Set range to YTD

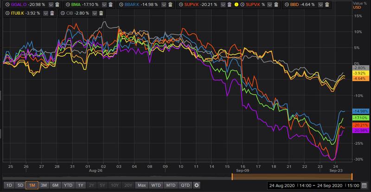(x=68, y=186)
